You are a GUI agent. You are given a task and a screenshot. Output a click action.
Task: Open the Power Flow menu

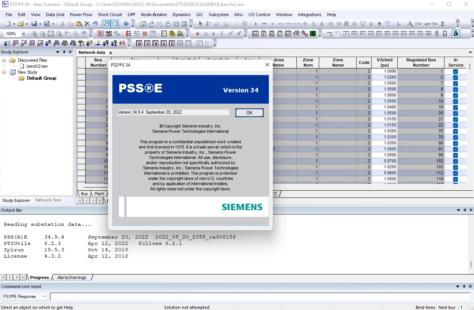tap(81, 15)
